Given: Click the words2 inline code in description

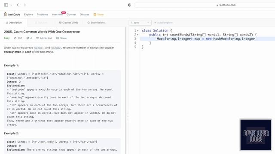Looking at the screenshot, I should 56,48.
